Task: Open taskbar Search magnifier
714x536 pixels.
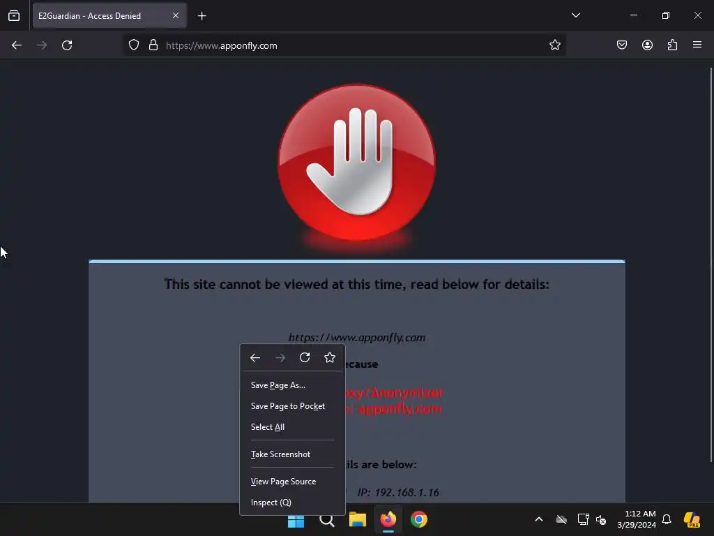Action: pos(327,519)
